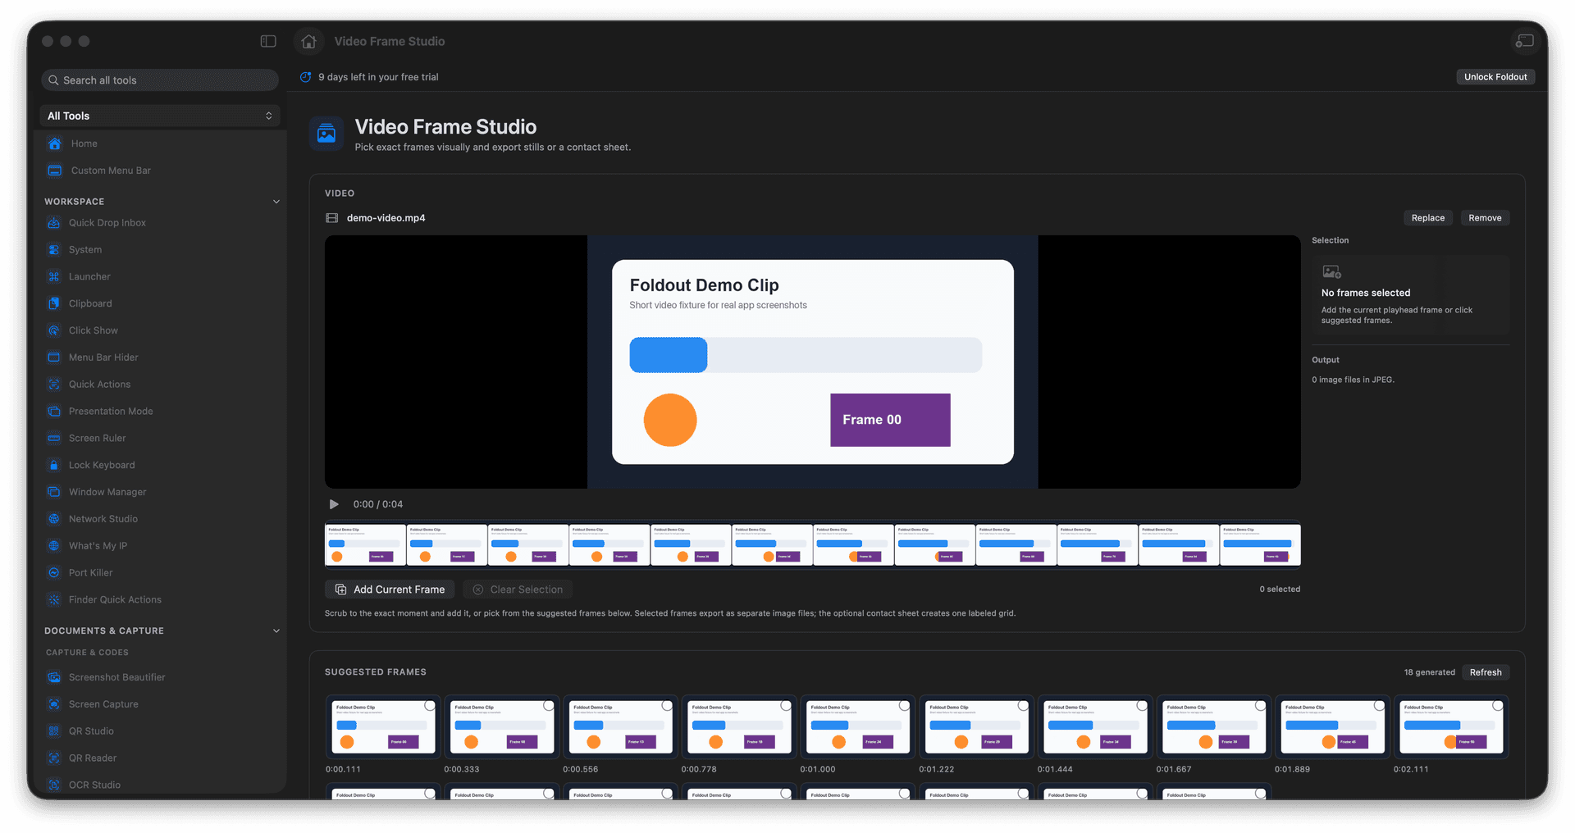1575x833 pixels.
Task: Click the '0 selected' counter
Action: pyautogui.click(x=1280, y=589)
